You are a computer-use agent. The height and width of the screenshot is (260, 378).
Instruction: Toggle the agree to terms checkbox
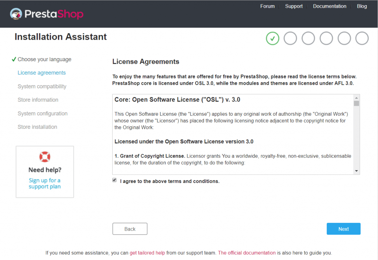(x=114, y=180)
